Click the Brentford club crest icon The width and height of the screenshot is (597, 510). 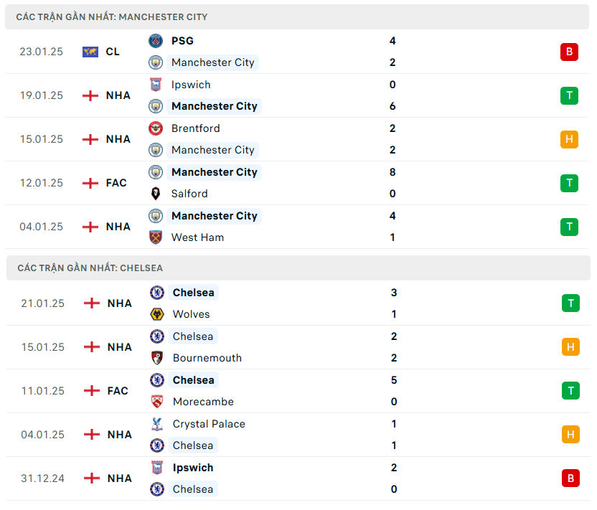(156, 128)
